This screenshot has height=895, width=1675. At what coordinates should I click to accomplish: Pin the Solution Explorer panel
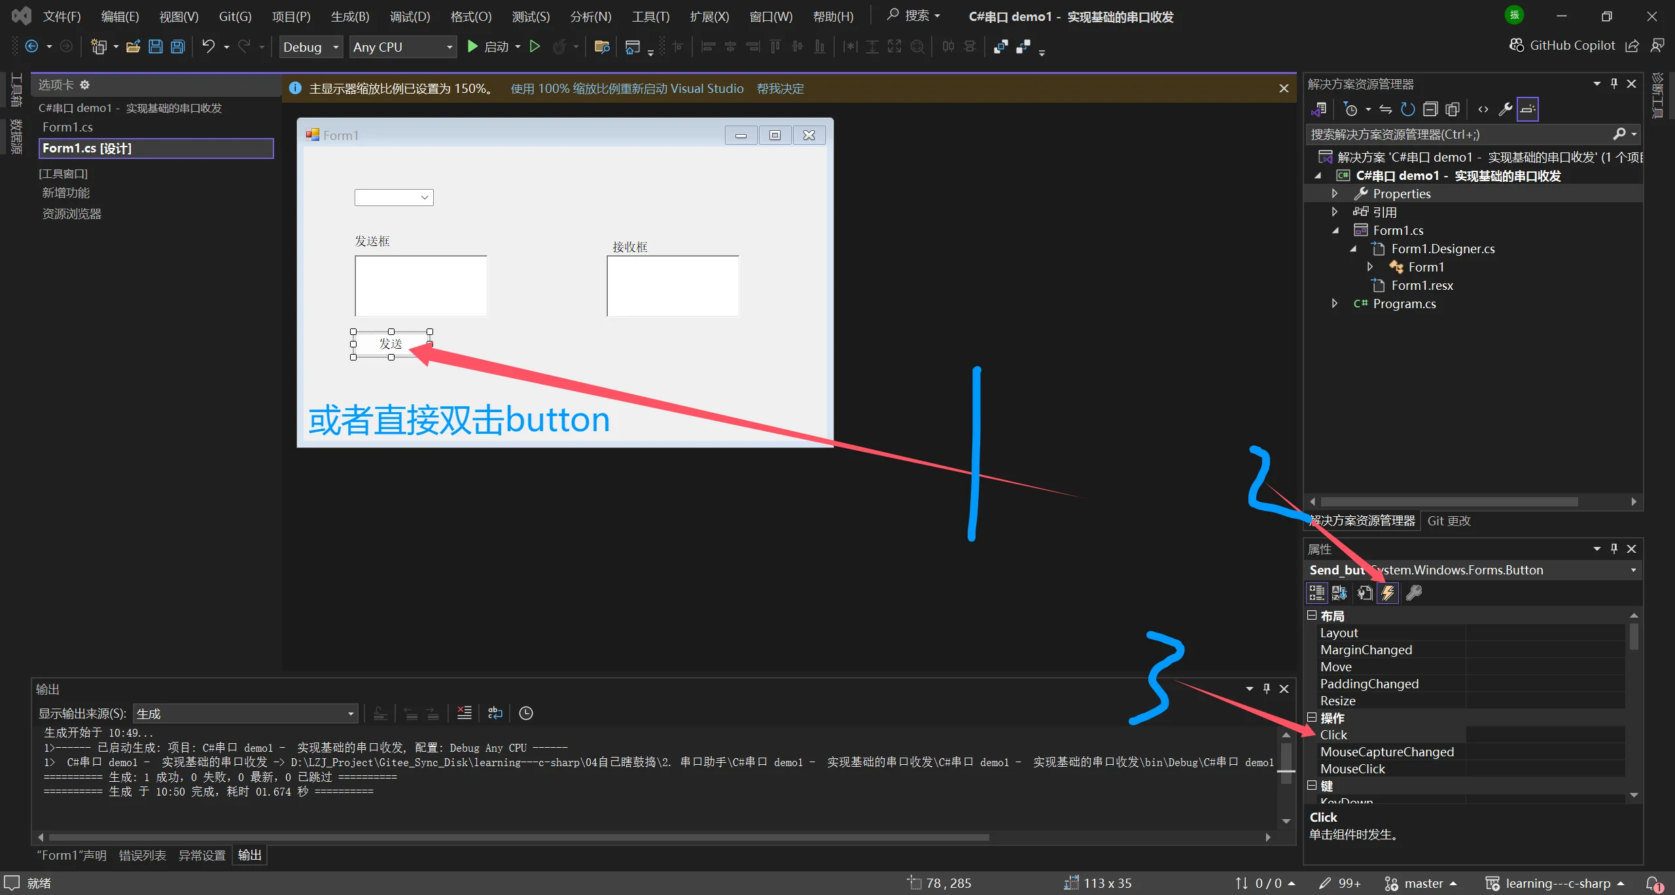click(1614, 84)
